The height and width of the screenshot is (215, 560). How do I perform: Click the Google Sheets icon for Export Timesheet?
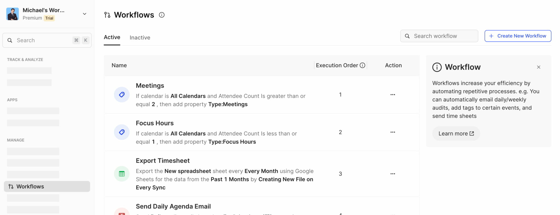pos(121,174)
